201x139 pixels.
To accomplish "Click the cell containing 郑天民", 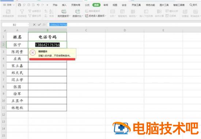I will point(17,73).
